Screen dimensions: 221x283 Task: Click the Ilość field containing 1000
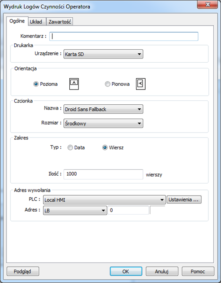pos(103,174)
